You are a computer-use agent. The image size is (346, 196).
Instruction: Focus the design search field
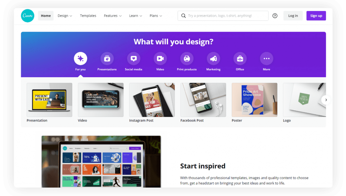tap(223, 15)
